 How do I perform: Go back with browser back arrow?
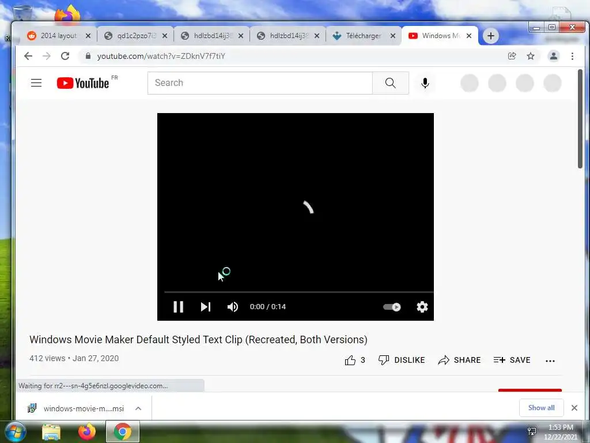pos(28,56)
